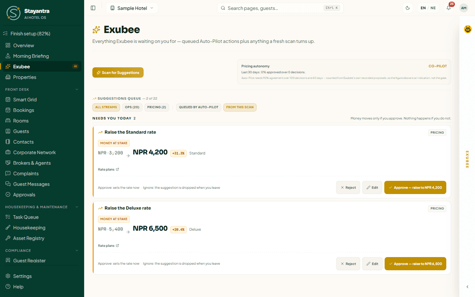This screenshot has height=297, width=475.
Task: Switch language to NE
Action: (433, 8)
